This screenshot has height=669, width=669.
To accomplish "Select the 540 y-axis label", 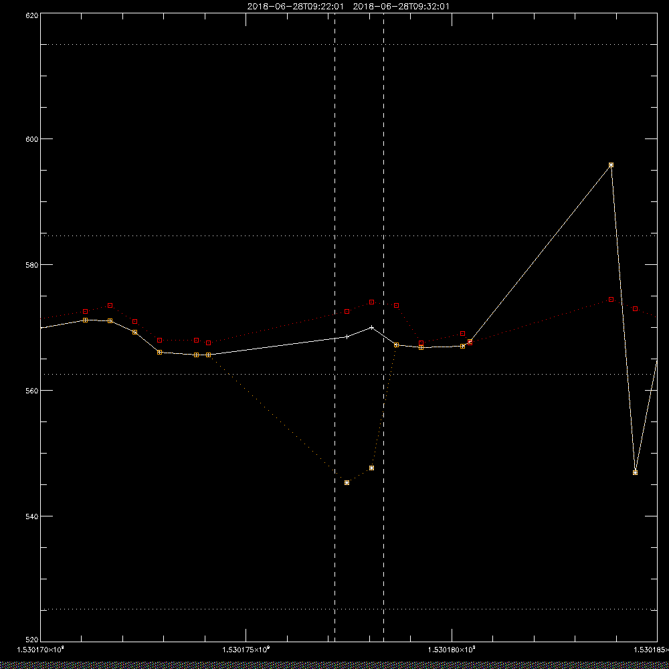I will tap(32, 516).
